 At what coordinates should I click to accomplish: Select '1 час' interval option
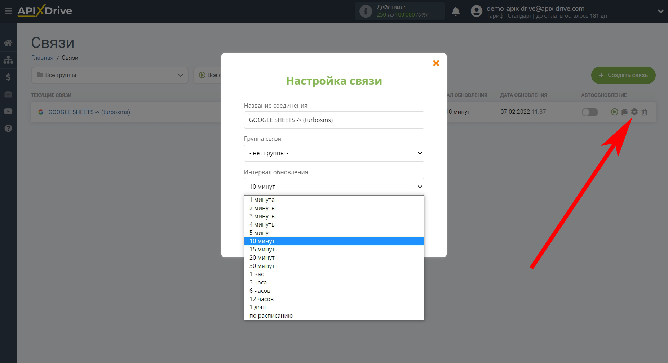334,274
